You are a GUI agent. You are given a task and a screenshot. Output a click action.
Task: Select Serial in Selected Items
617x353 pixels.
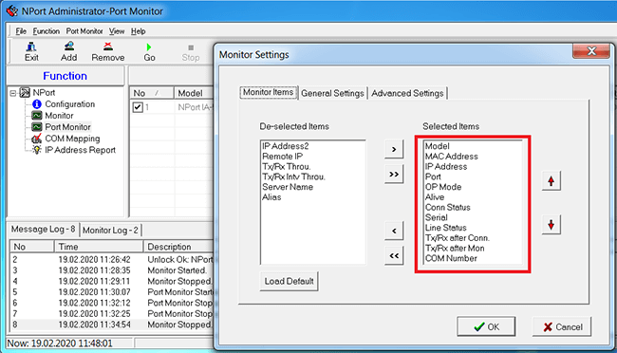pos(436,217)
